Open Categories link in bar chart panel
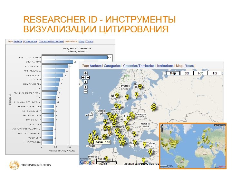The width and height of the screenshot is (232, 174). (31, 42)
